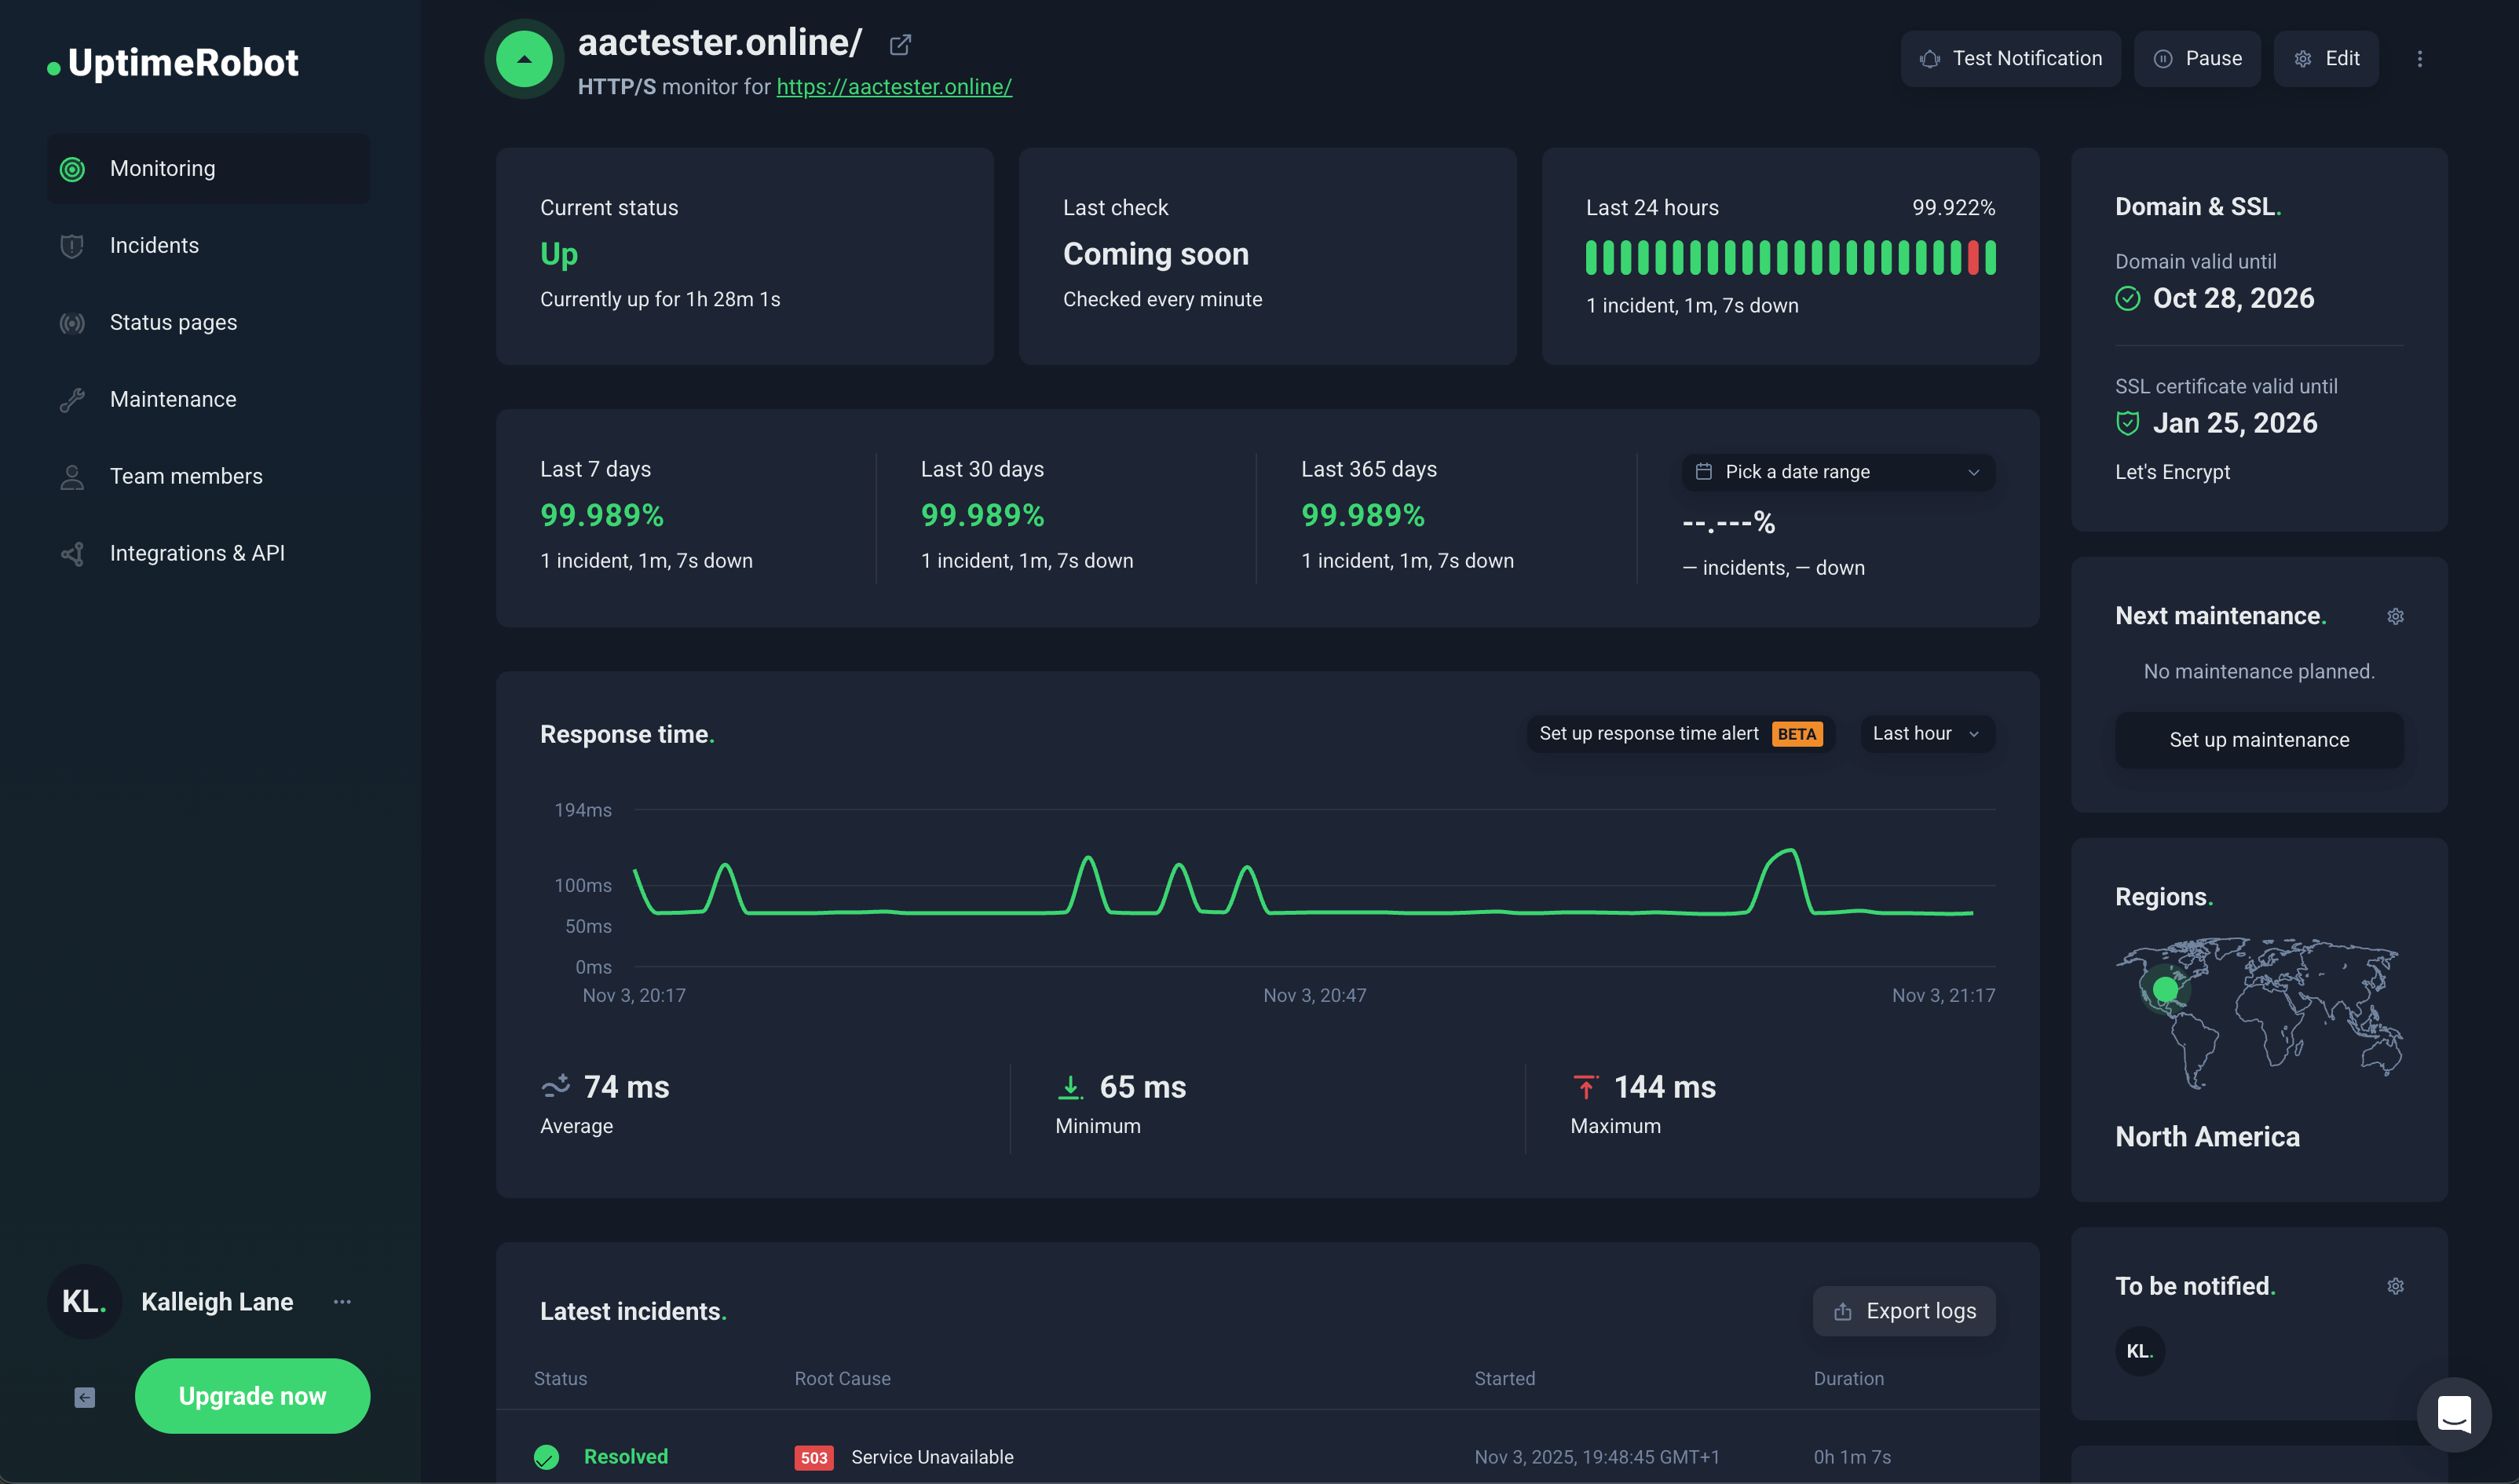The image size is (2519, 1484).
Task: Click the Upgrade now button
Action: (252, 1396)
